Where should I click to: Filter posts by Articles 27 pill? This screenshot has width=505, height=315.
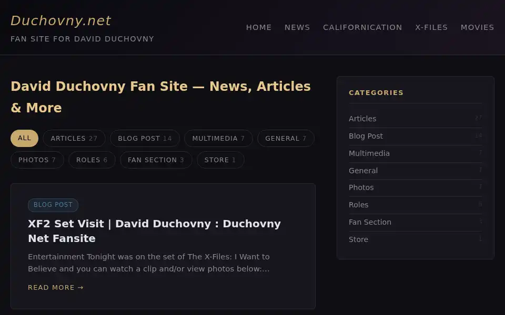74,138
